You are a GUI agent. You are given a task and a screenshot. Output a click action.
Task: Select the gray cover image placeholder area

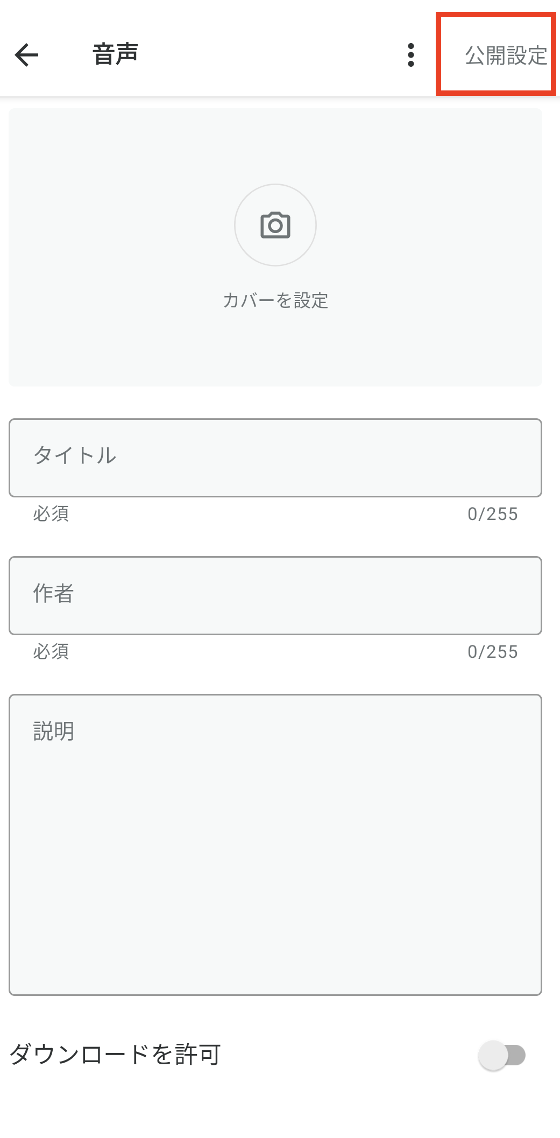(x=275, y=247)
